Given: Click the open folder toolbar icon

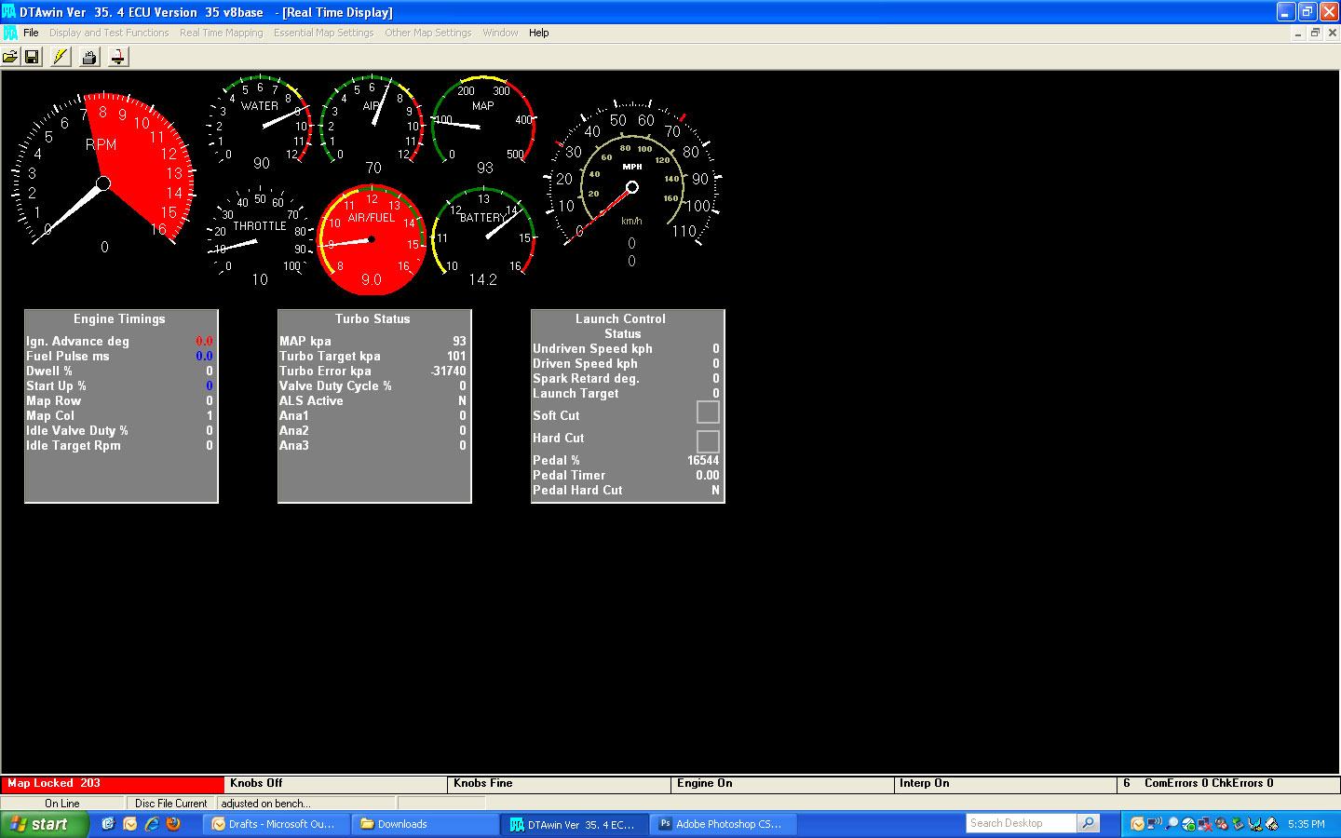Looking at the screenshot, I should pyautogui.click(x=10, y=57).
